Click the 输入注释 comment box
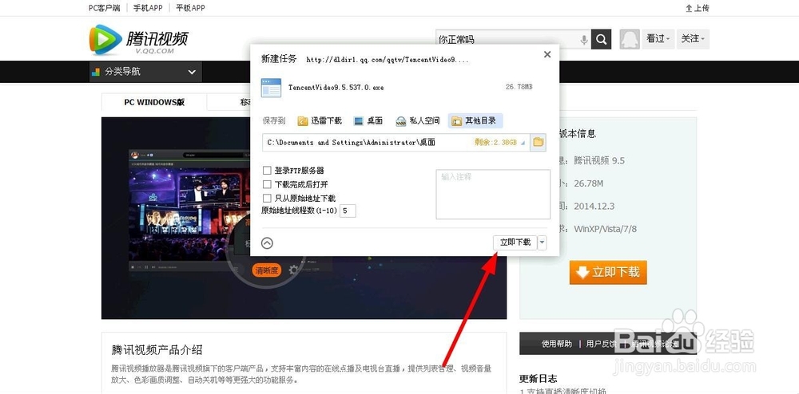The height and width of the screenshot is (394, 799). tap(493, 195)
